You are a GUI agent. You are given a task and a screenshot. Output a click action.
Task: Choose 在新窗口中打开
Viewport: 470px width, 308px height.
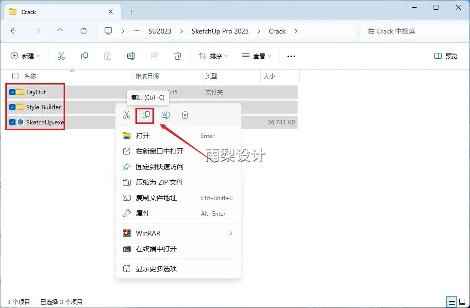click(178, 151)
